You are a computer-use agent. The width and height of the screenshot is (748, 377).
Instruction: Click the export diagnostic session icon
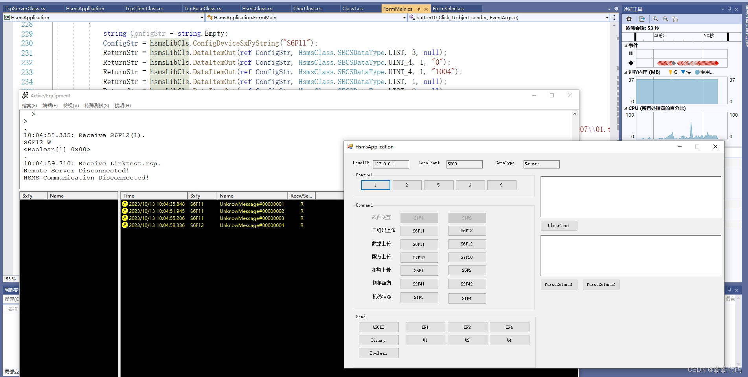coord(642,19)
